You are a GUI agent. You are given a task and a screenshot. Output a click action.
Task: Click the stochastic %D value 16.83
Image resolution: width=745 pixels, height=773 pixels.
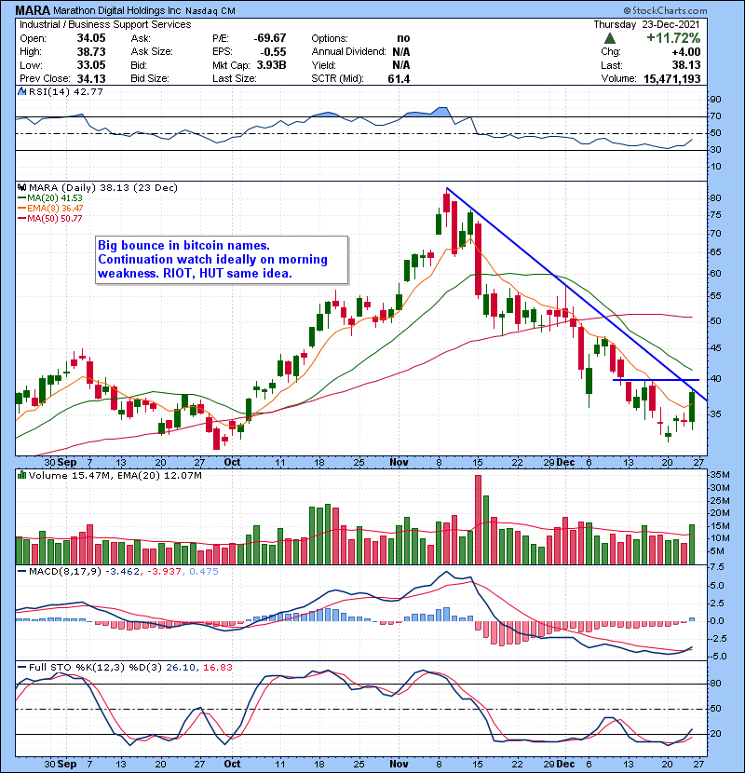pos(217,667)
